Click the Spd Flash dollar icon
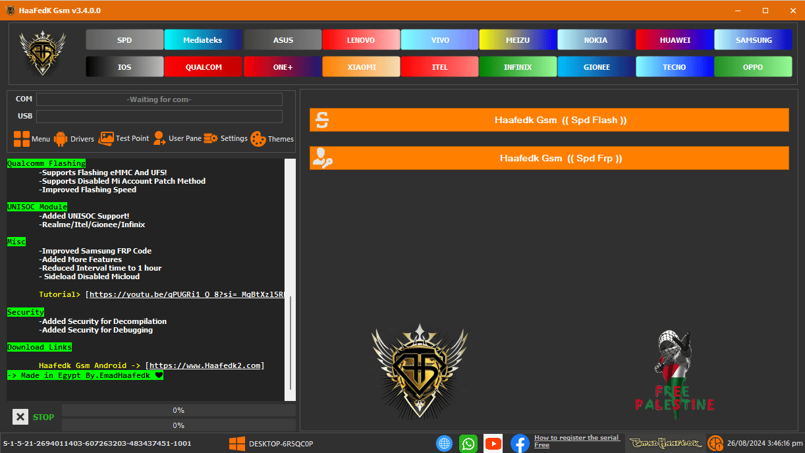The height and width of the screenshot is (453, 805). click(x=322, y=119)
